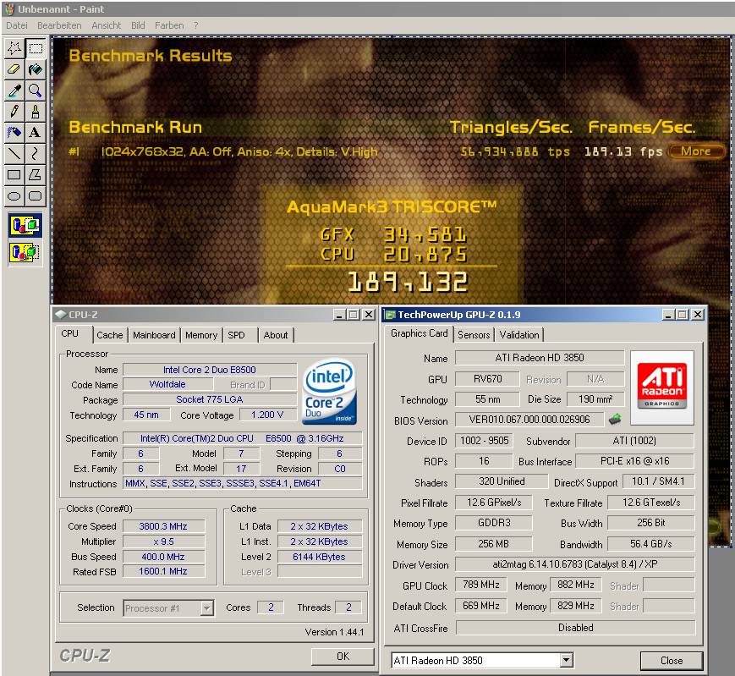Choose the Ellipse shape tool
The image size is (735, 676).
[x=14, y=196]
